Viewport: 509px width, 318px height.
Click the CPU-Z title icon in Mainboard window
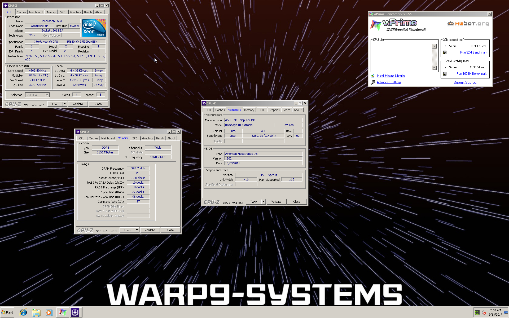pyautogui.click(x=204, y=103)
